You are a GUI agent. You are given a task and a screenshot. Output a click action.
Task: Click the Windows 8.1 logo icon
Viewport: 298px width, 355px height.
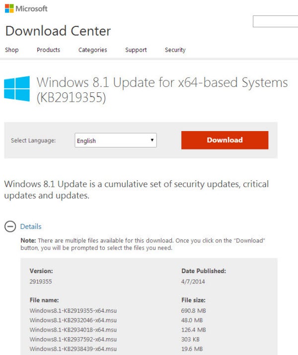coord(16,89)
